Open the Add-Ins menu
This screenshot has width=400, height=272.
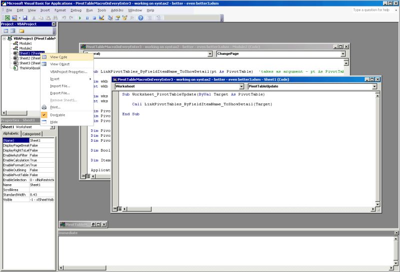tap(117, 10)
